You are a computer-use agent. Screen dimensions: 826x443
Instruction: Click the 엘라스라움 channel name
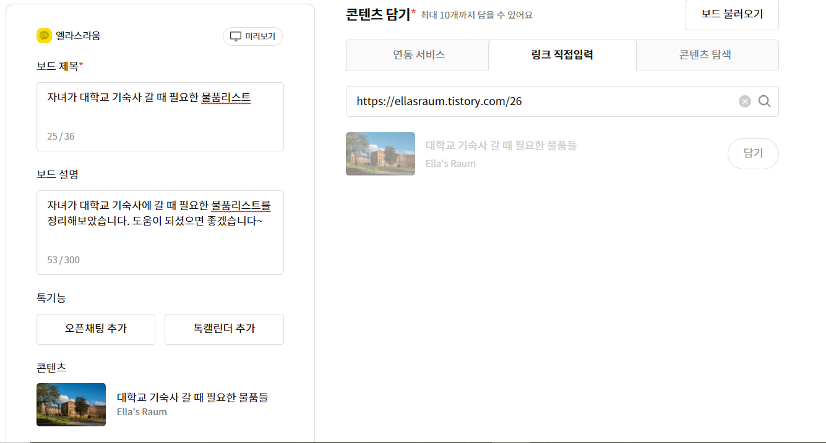coord(78,36)
